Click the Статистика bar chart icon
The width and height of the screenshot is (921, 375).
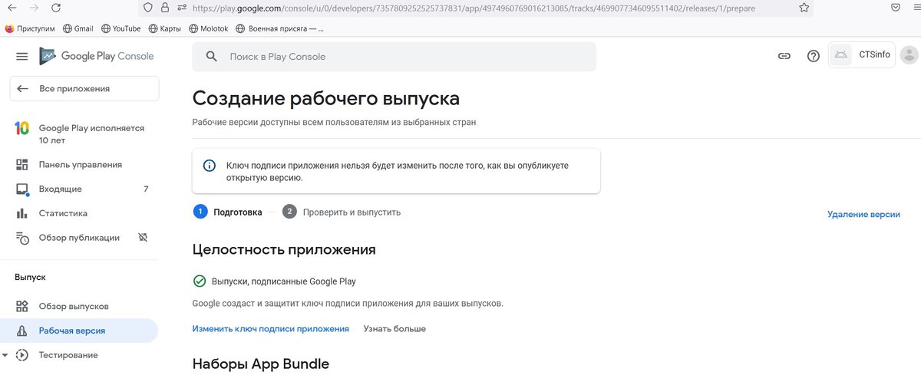(22, 213)
